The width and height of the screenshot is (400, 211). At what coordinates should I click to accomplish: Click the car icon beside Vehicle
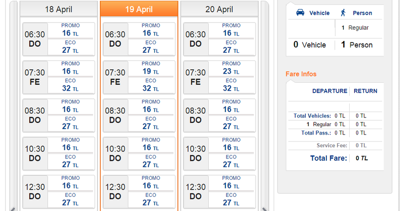click(x=300, y=13)
